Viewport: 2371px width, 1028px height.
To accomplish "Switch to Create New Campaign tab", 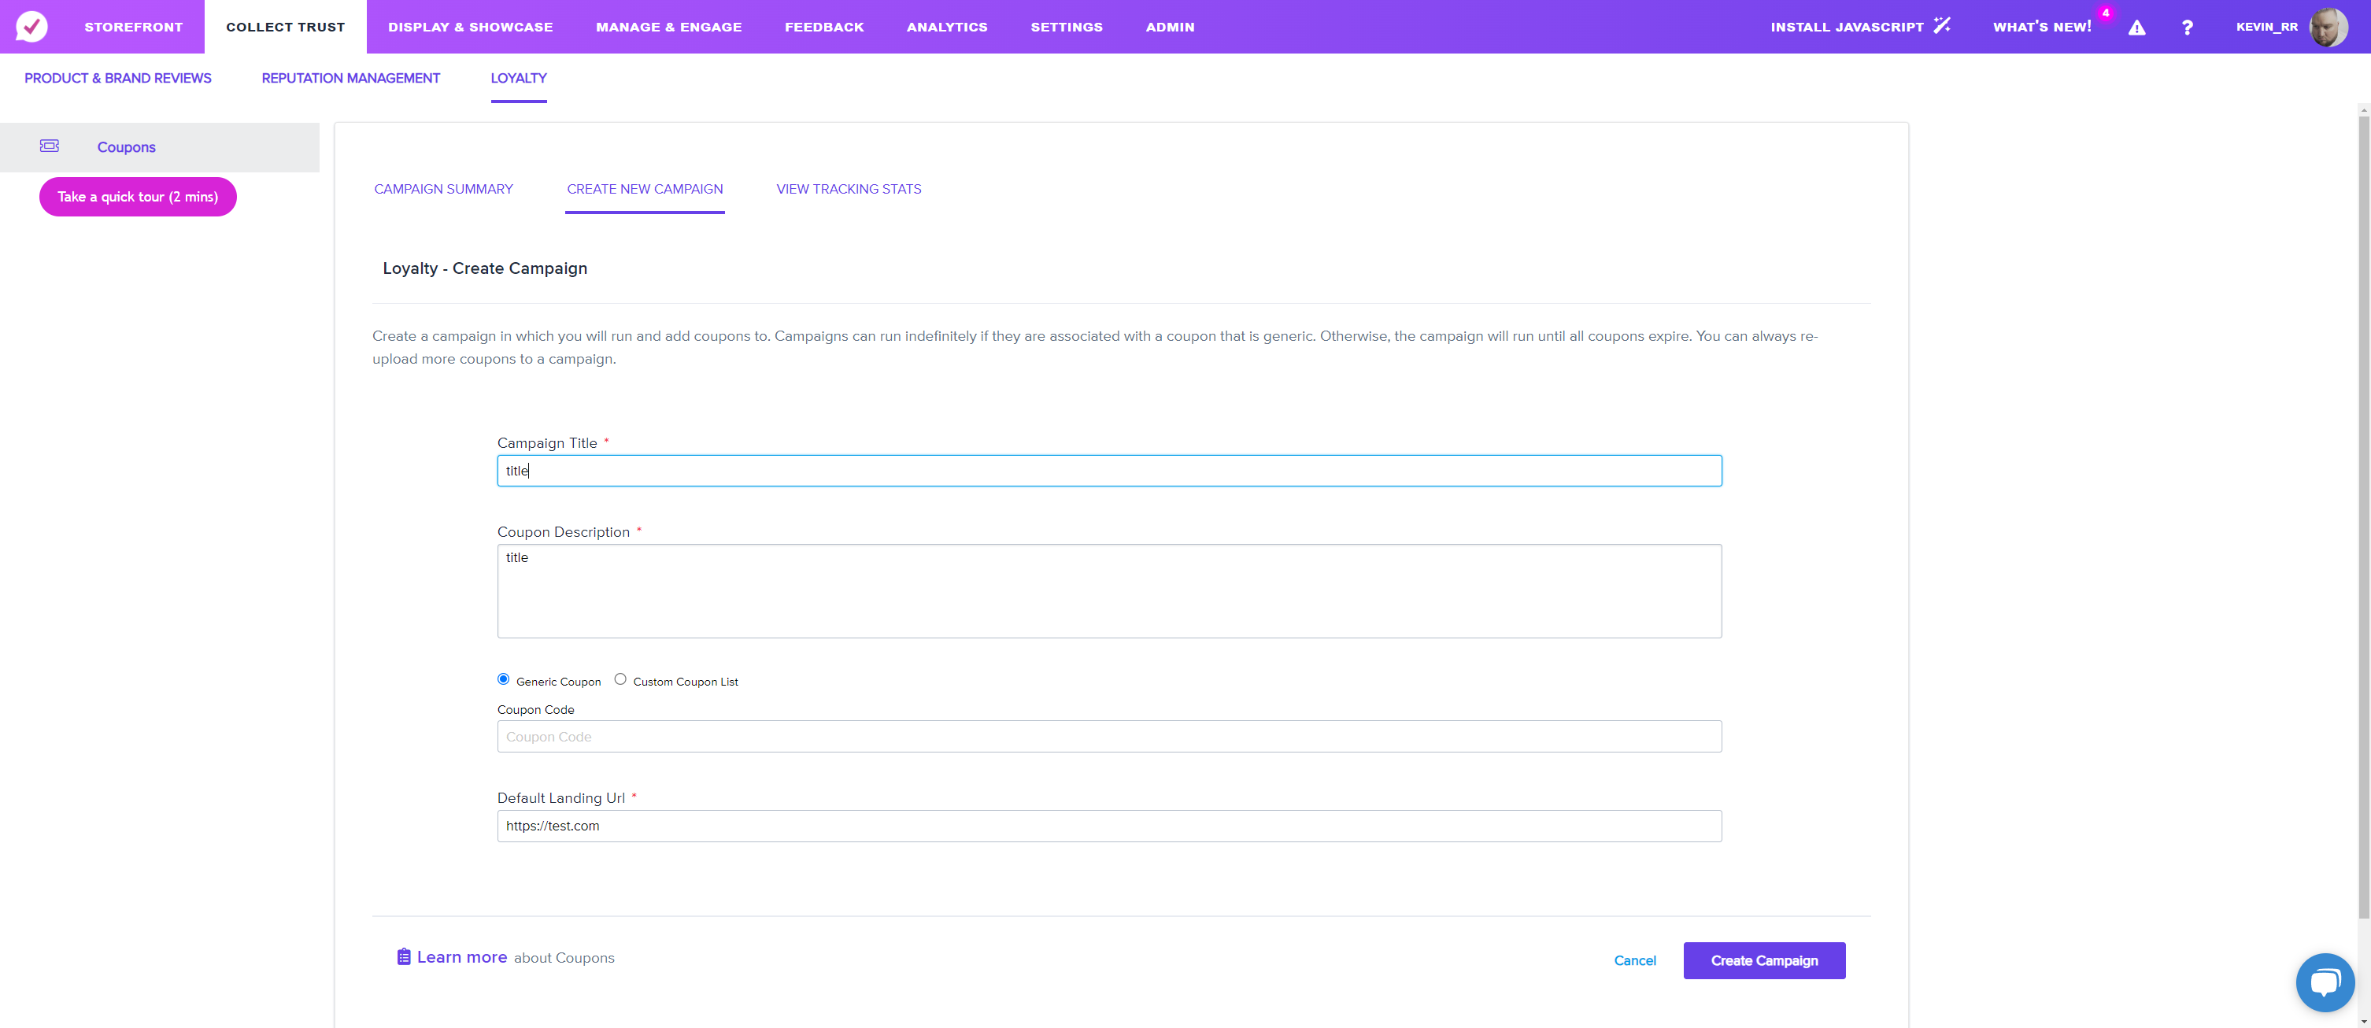I will point(645,189).
